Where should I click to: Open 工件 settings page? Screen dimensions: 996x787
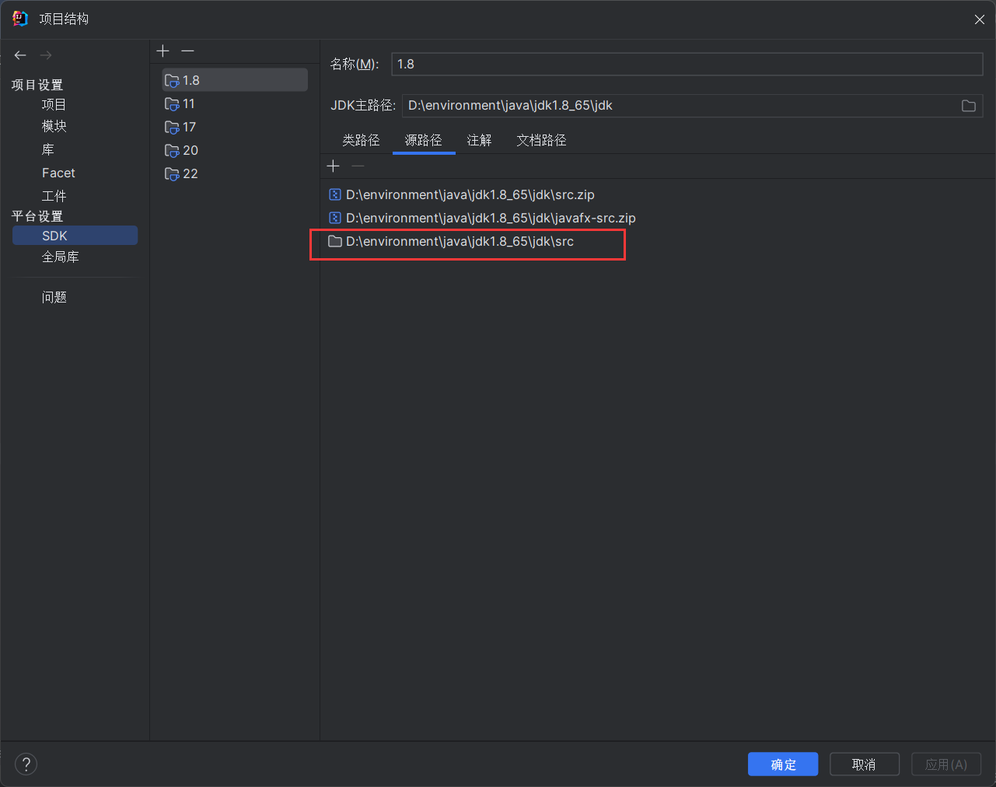[54, 196]
